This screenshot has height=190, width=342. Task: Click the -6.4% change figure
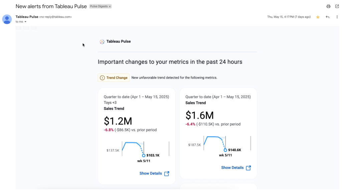pos(190,124)
